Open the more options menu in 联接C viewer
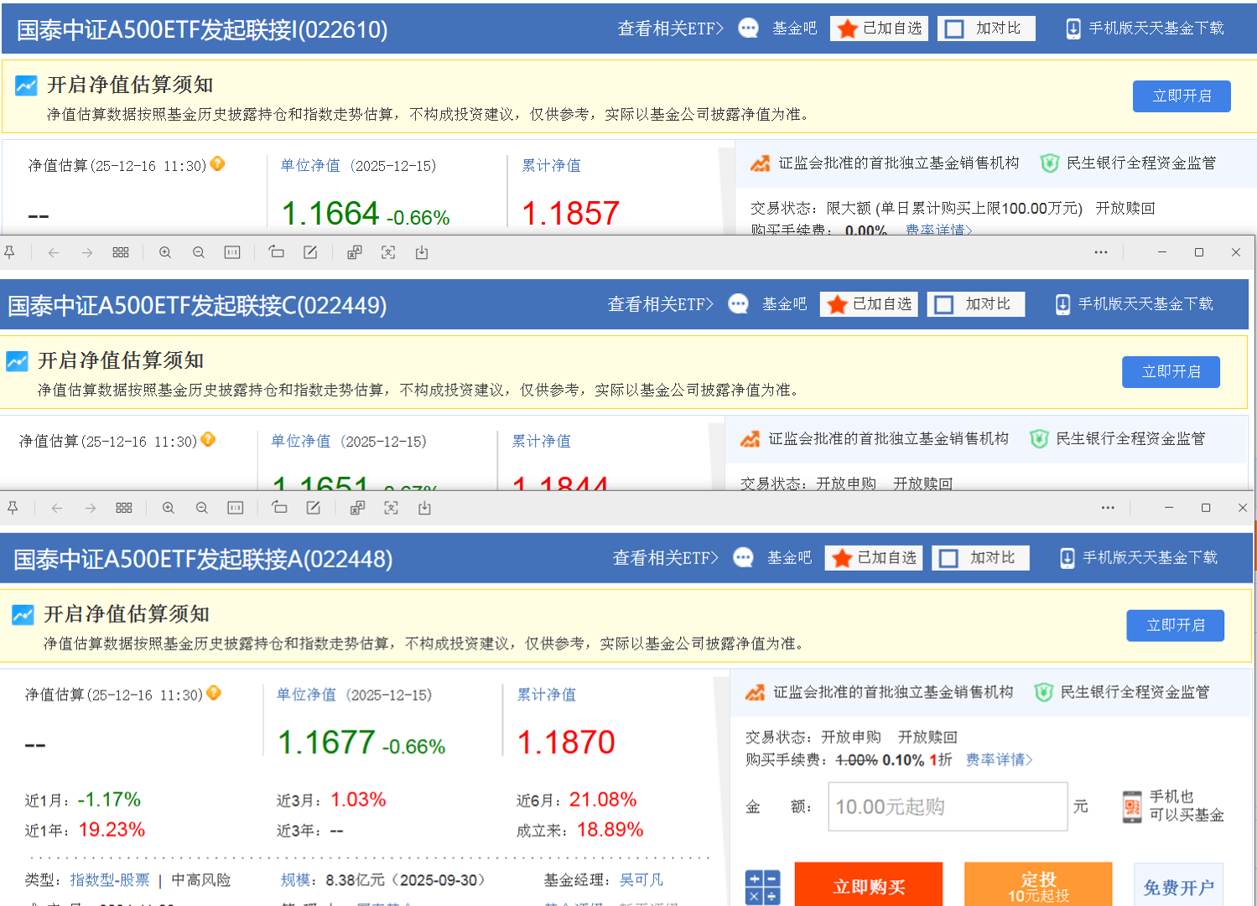 point(1101,252)
